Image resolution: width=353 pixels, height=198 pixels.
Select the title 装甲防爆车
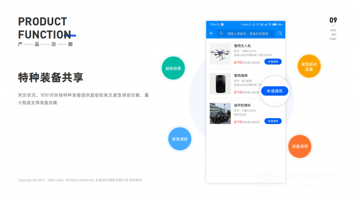pyautogui.click(x=242, y=105)
